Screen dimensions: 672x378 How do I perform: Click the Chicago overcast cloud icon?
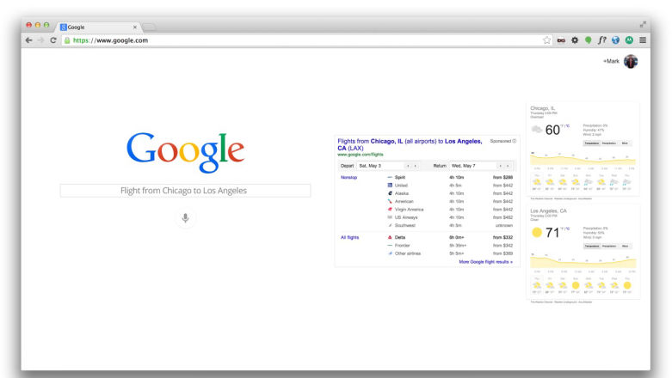point(537,129)
